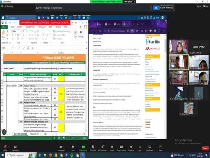Viewport: 210px width, 158px height.
Task: Switch to the FORMULAS ribbon tab
Action: 42,27
